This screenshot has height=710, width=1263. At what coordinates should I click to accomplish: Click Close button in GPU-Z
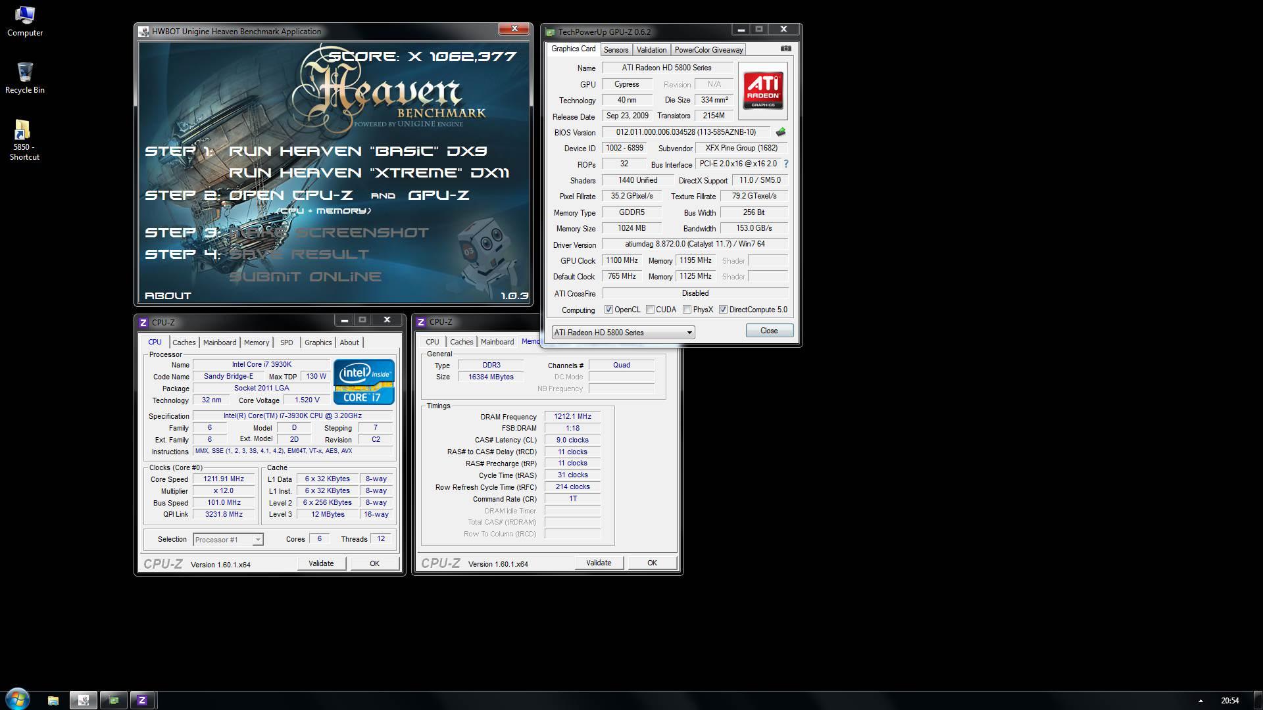(x=769, y=331)
